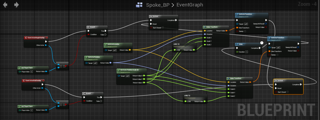Select the GetActorRotation node title

pyautogui.click(x=94, y=57)
